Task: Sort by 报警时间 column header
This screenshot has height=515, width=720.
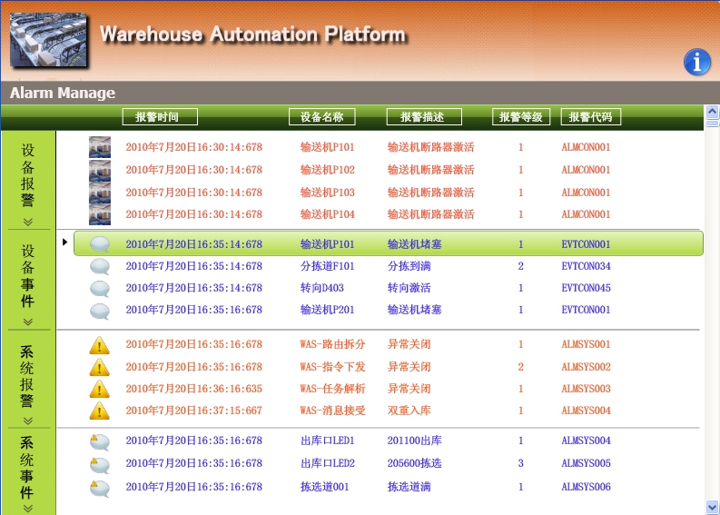Action: (x=160, y=117)
